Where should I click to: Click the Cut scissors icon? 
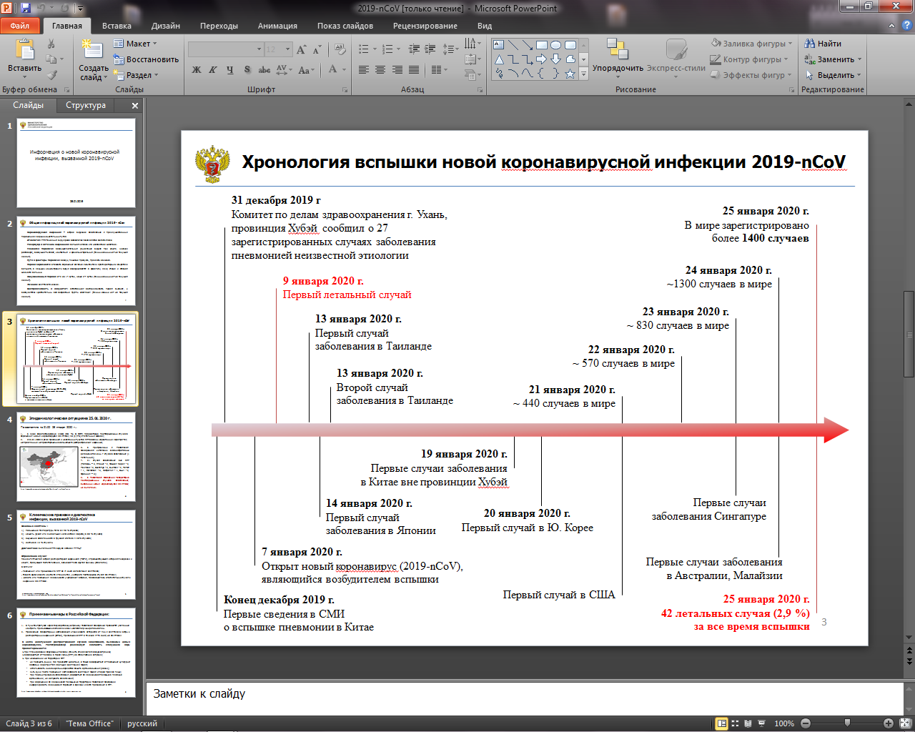click(x=51, y=44)
